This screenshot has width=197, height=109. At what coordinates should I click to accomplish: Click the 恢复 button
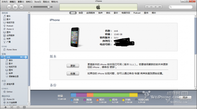pyautogui.click(x=73, y=74)
